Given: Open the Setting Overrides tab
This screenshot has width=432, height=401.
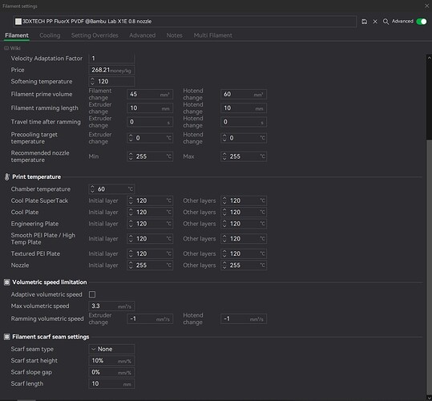Looking at the screenshot, I should tap(95, 35).
